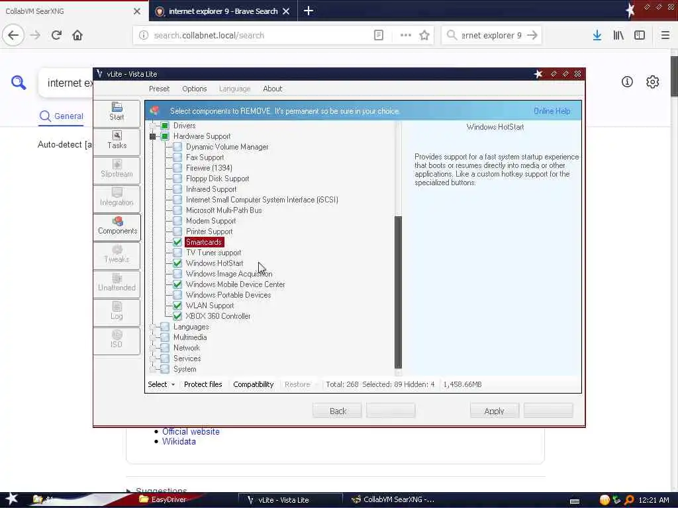Go back in the Firefox browser
This screenshot has width=678, height=508.
(13, 36)
